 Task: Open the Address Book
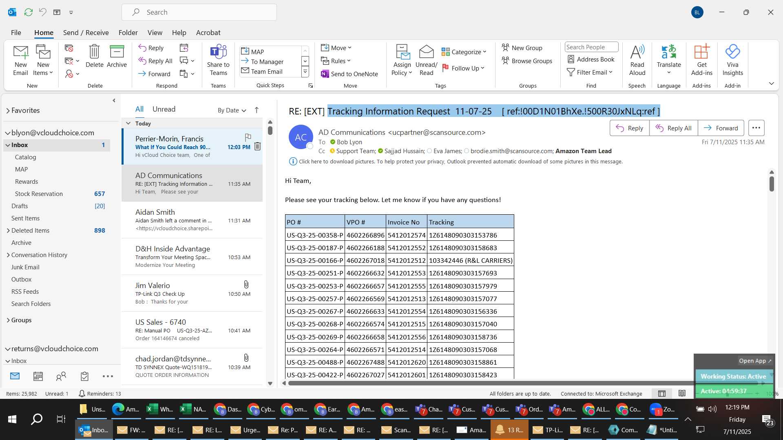[x=591, y=59]
